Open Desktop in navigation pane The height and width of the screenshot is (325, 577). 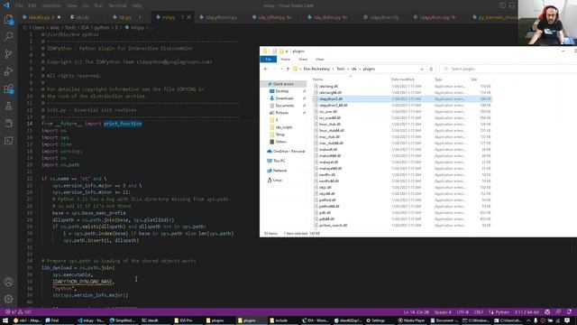[x=282, y=91]
